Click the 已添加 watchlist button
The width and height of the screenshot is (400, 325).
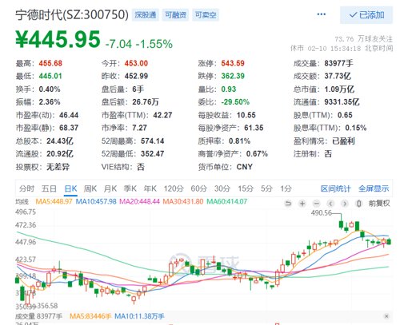tap(366, 15)
